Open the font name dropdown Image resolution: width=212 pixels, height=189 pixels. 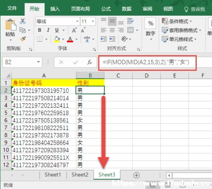(77, 21)
